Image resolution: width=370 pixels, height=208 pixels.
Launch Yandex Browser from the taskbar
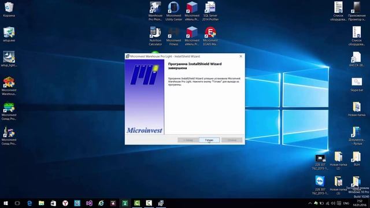point(65,203)
